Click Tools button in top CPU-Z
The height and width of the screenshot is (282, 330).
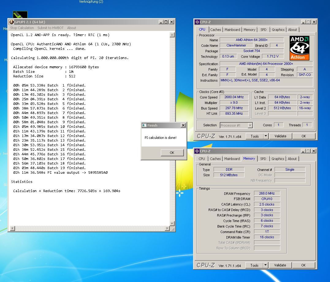255,136
